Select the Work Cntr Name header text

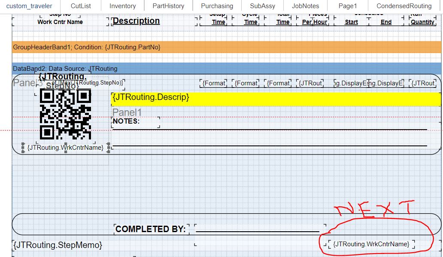click(x=60, y=22)
